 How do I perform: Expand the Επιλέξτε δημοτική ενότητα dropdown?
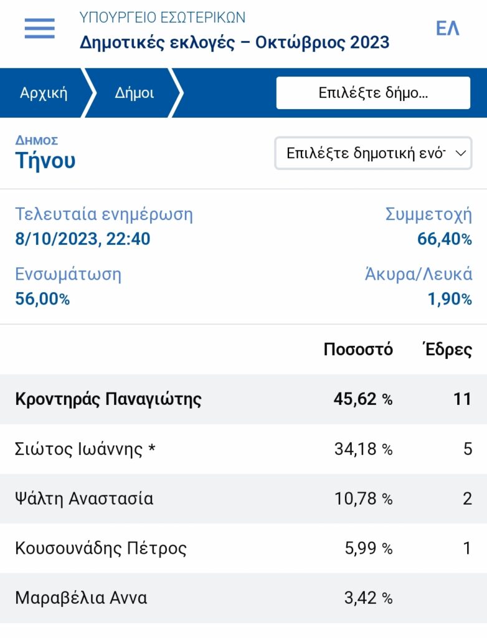click(x=373, y=153)
